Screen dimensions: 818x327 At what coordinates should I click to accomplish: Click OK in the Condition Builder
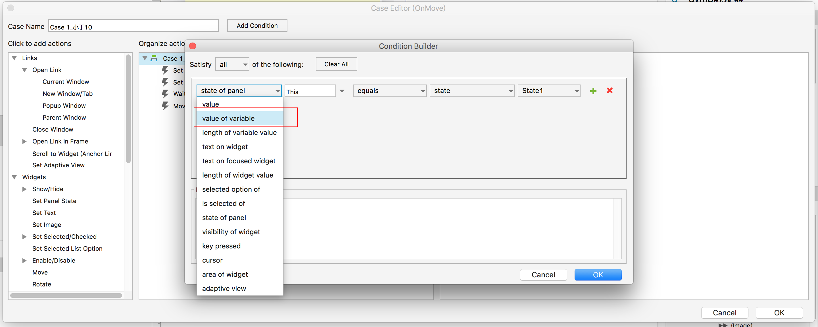597,275
